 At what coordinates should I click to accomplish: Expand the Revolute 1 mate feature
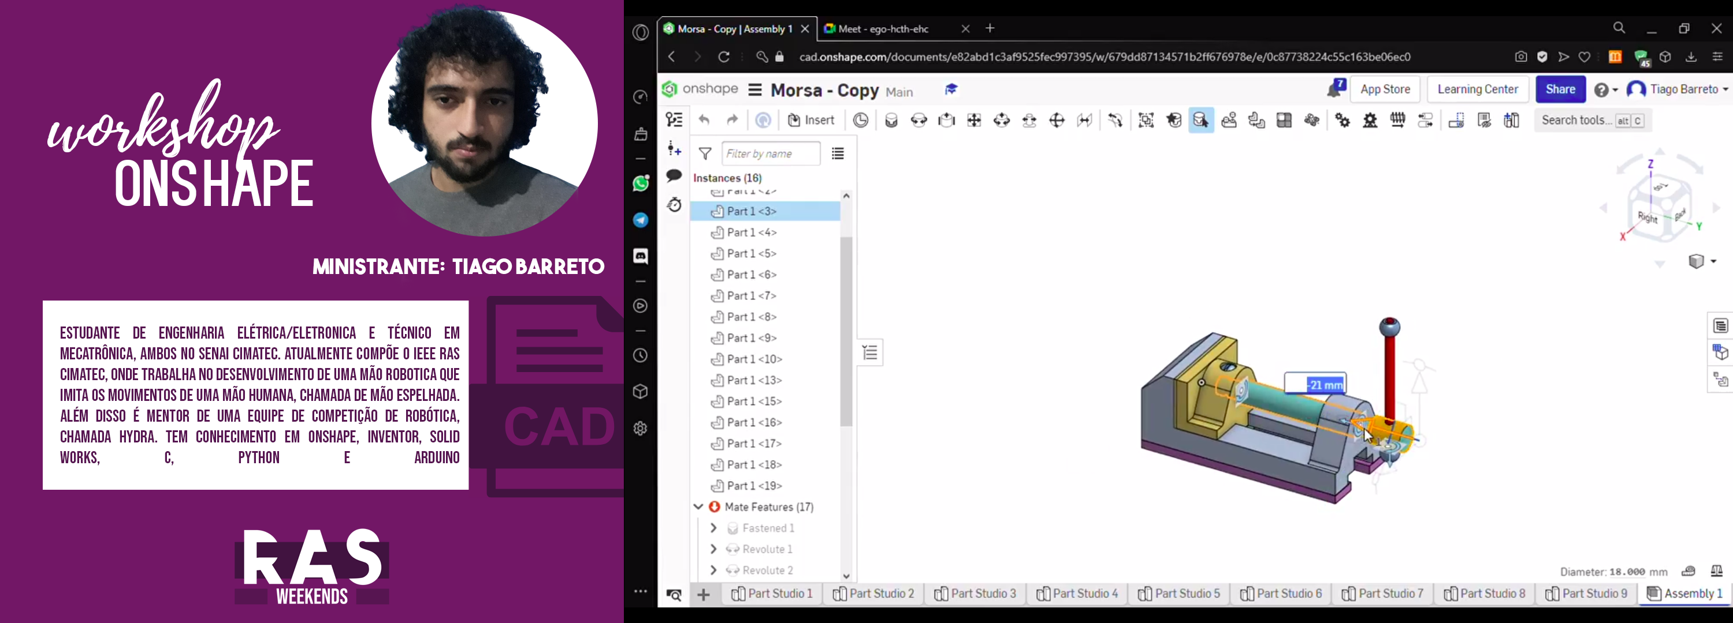(x=715, y=549)
